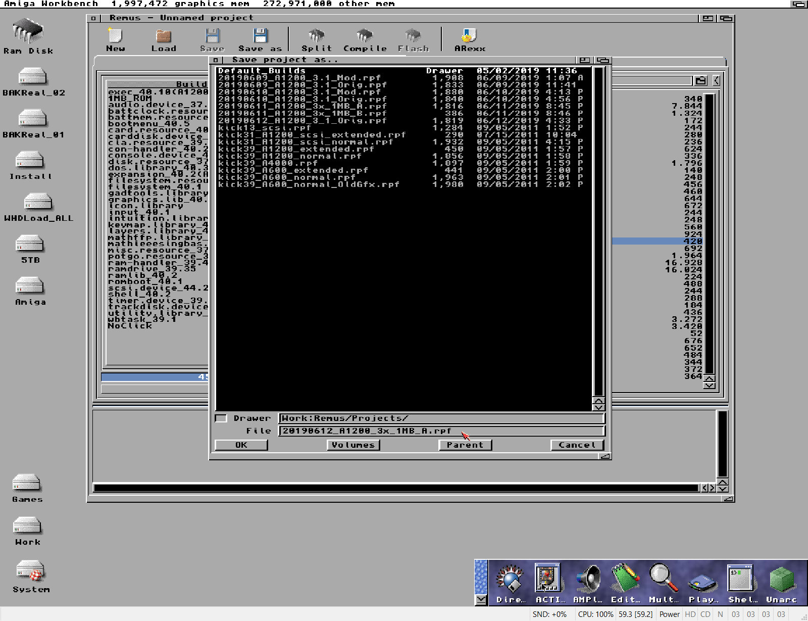Launch the ACTI dock icon
Image resolution: width=808 pixels, height=621 pixels.
(549, 583)
